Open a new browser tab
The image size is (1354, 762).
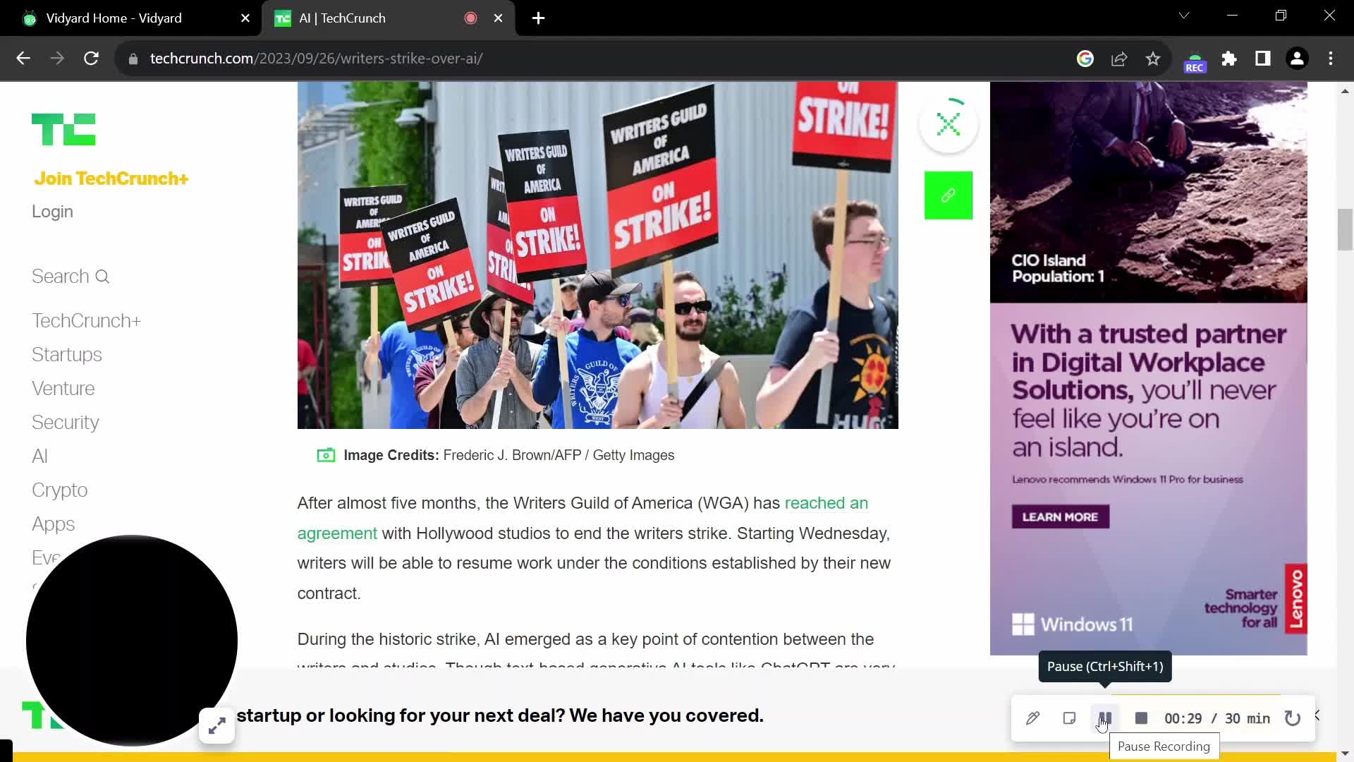(539, 18)
